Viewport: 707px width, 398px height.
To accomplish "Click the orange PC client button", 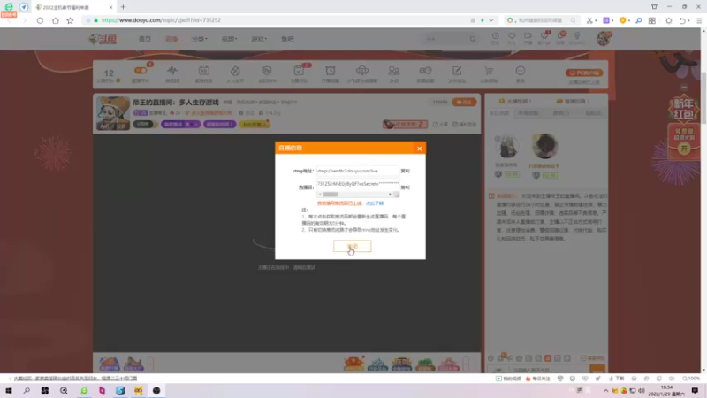I will click(584, 73).
